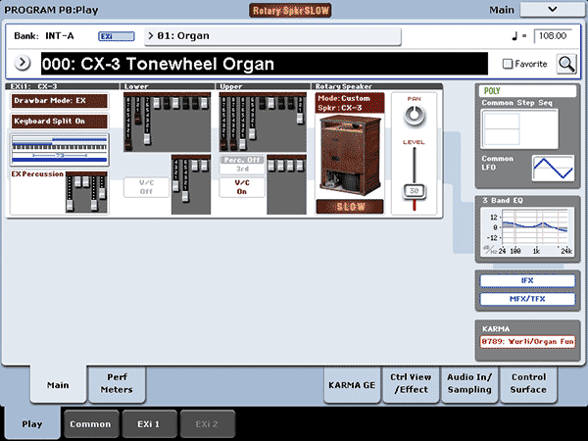
Task: Enable the Favorite checkbox
Action: [507, 64]
